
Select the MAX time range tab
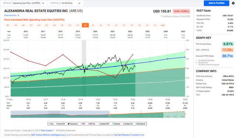click(163, 25)
